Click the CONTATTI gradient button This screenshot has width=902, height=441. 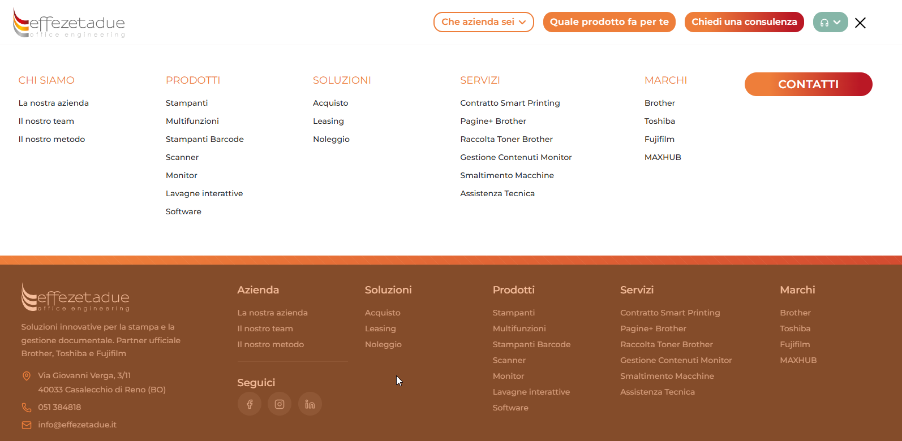pos(808,84)
